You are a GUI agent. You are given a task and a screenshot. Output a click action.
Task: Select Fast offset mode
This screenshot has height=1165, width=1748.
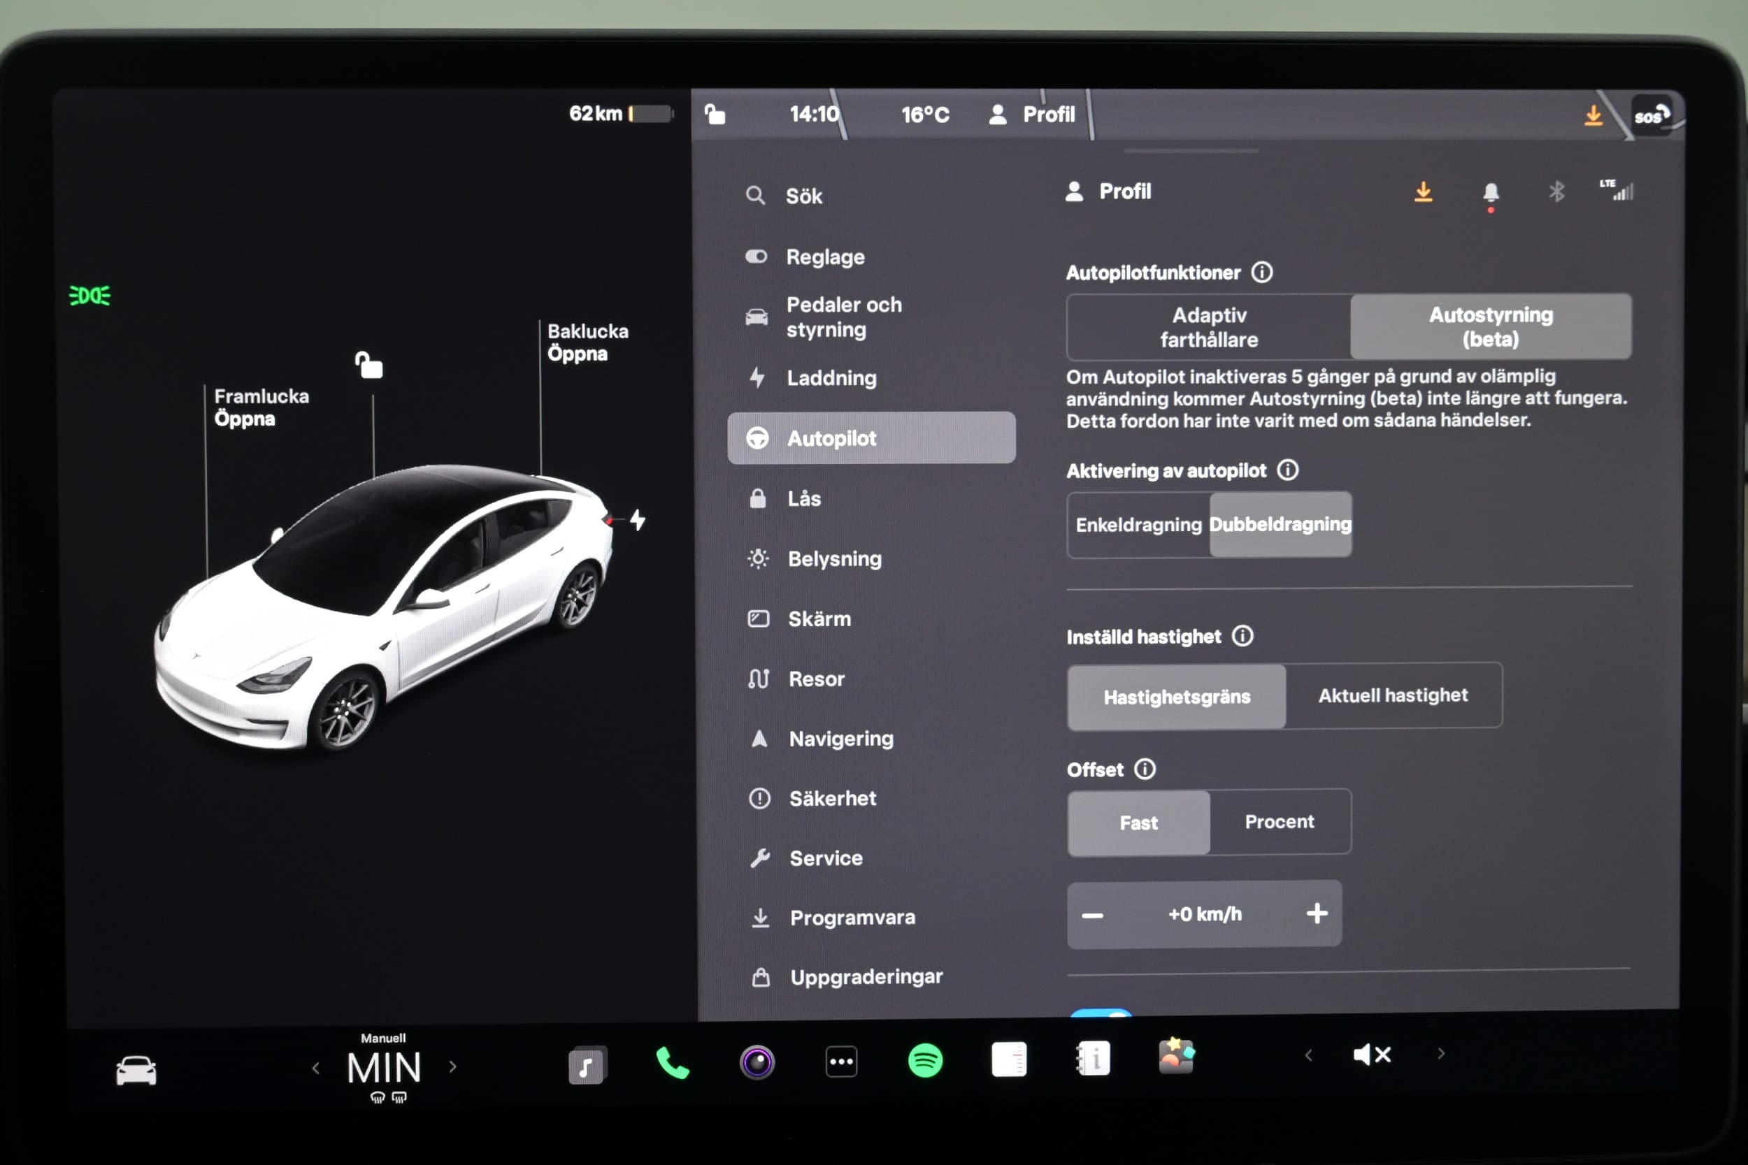1138,823
